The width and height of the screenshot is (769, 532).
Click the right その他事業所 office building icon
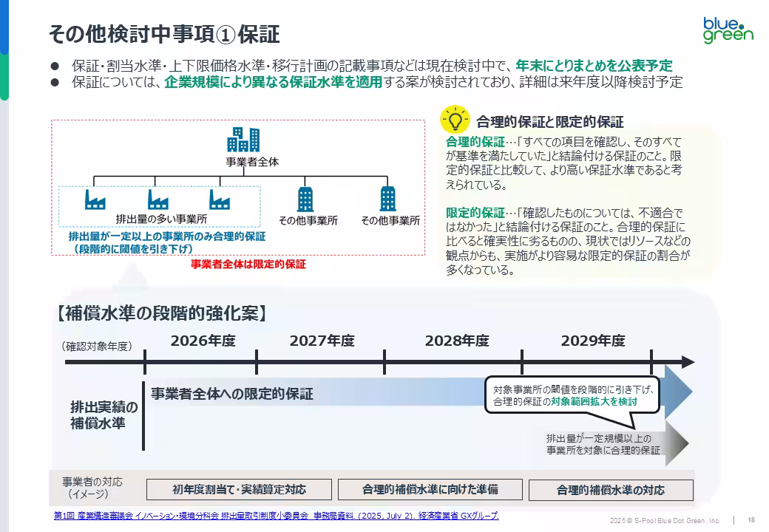[387, 199]
